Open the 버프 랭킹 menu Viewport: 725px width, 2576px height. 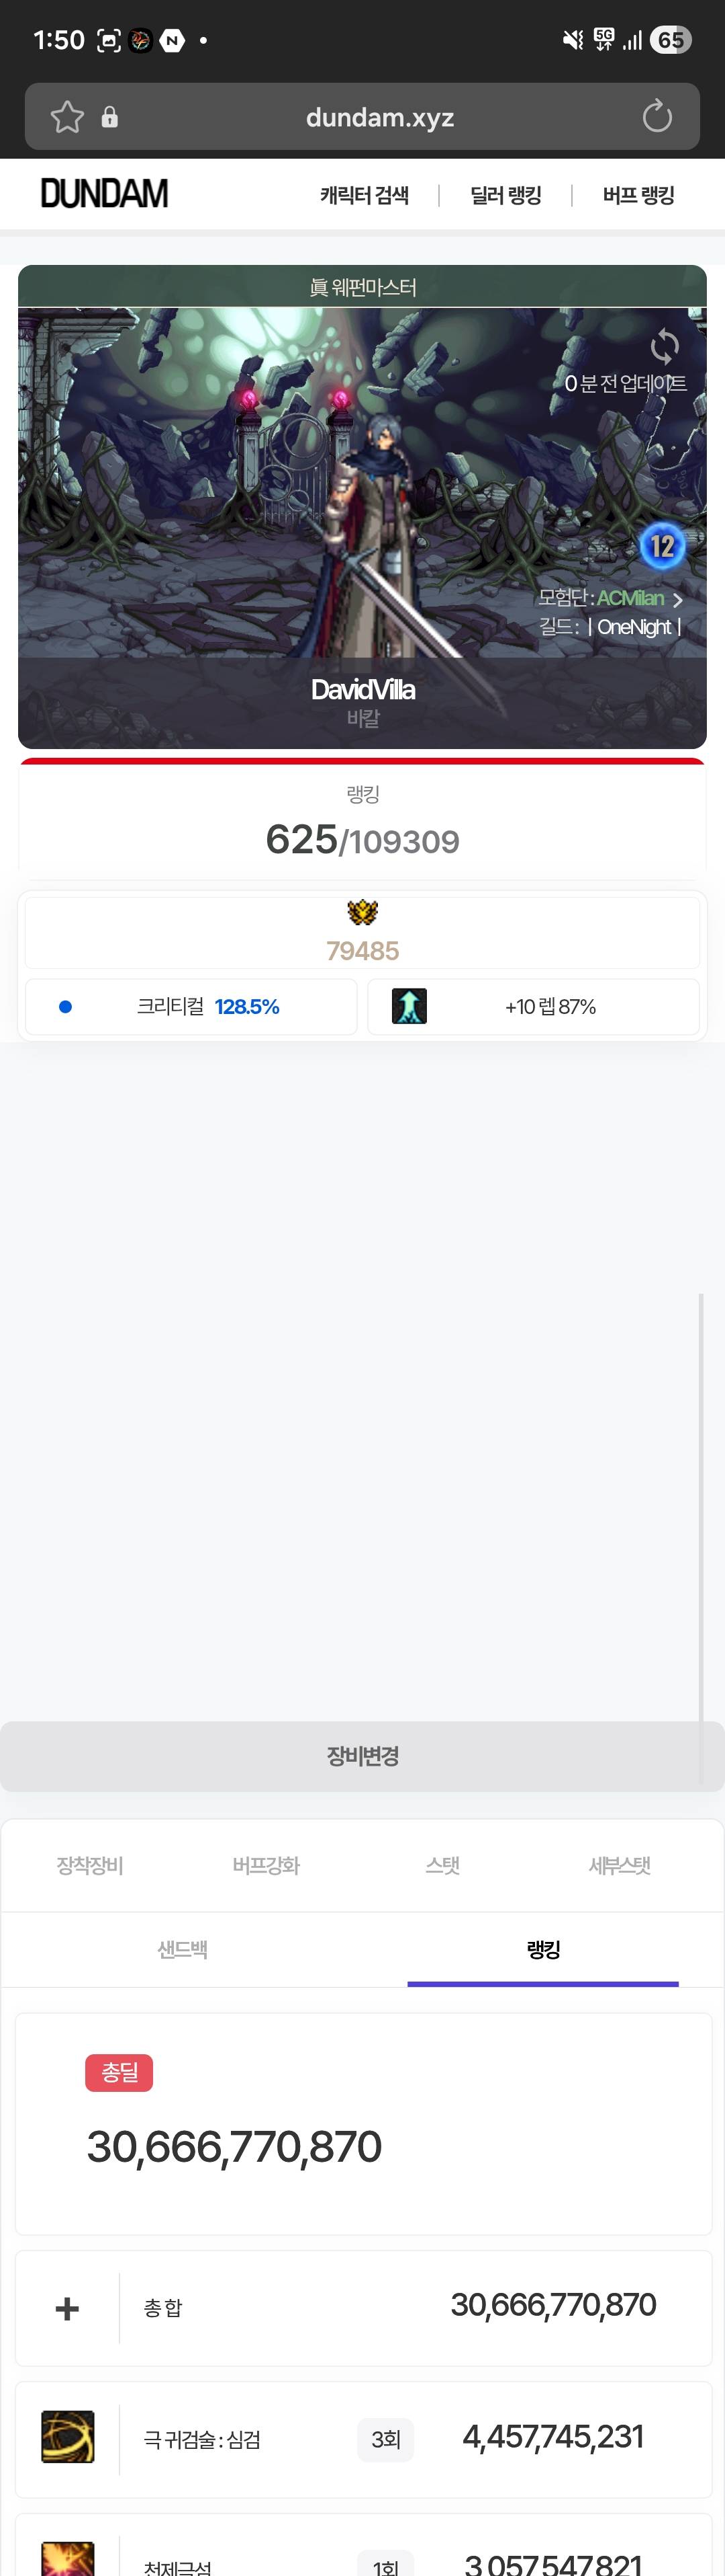click(638, 195)
